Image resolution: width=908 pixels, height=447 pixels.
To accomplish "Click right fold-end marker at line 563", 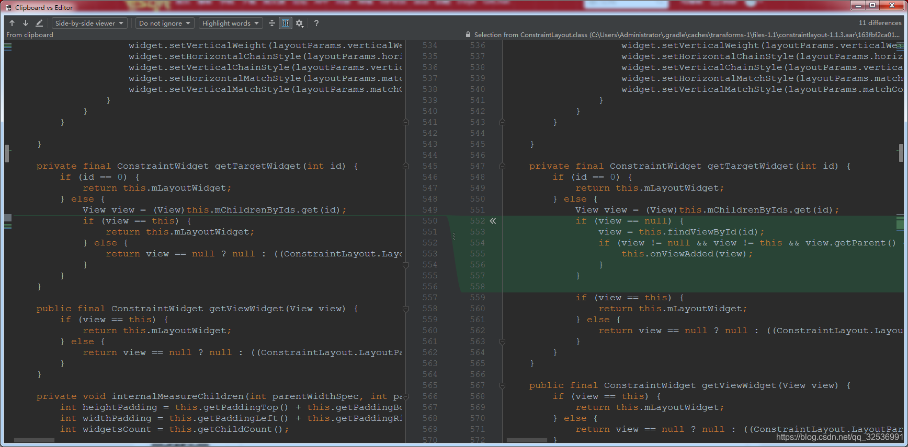I will 502,342.
